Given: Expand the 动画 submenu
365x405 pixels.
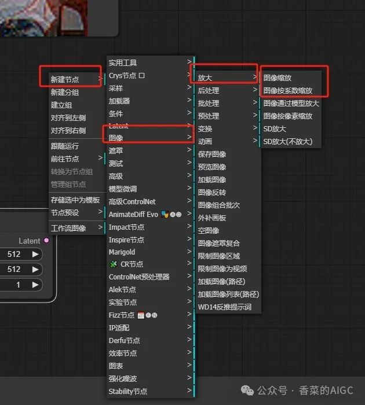Looking at the screenshot, I should [227, 141].
